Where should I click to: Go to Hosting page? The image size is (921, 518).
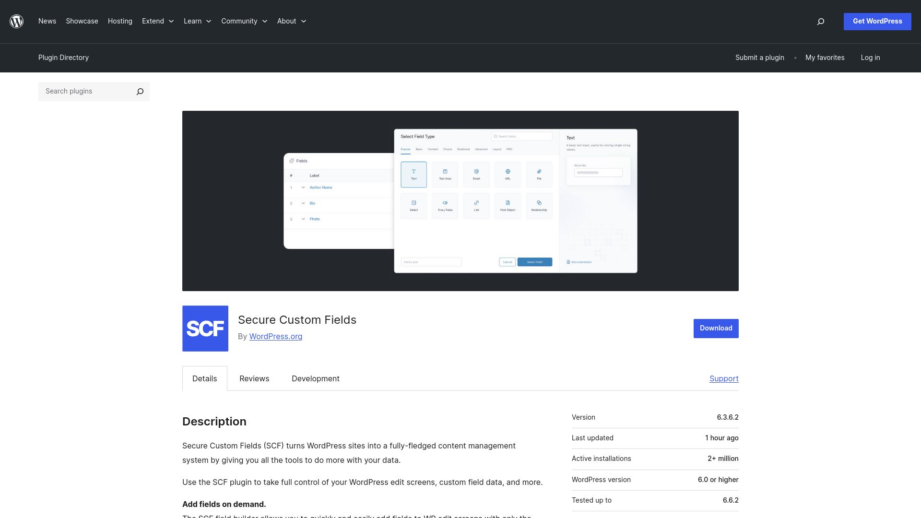tap(120, 21)
